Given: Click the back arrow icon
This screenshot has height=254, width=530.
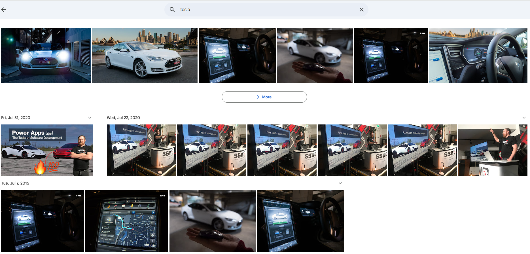Looking at the screenshot, I should click(x=4, y=10).
